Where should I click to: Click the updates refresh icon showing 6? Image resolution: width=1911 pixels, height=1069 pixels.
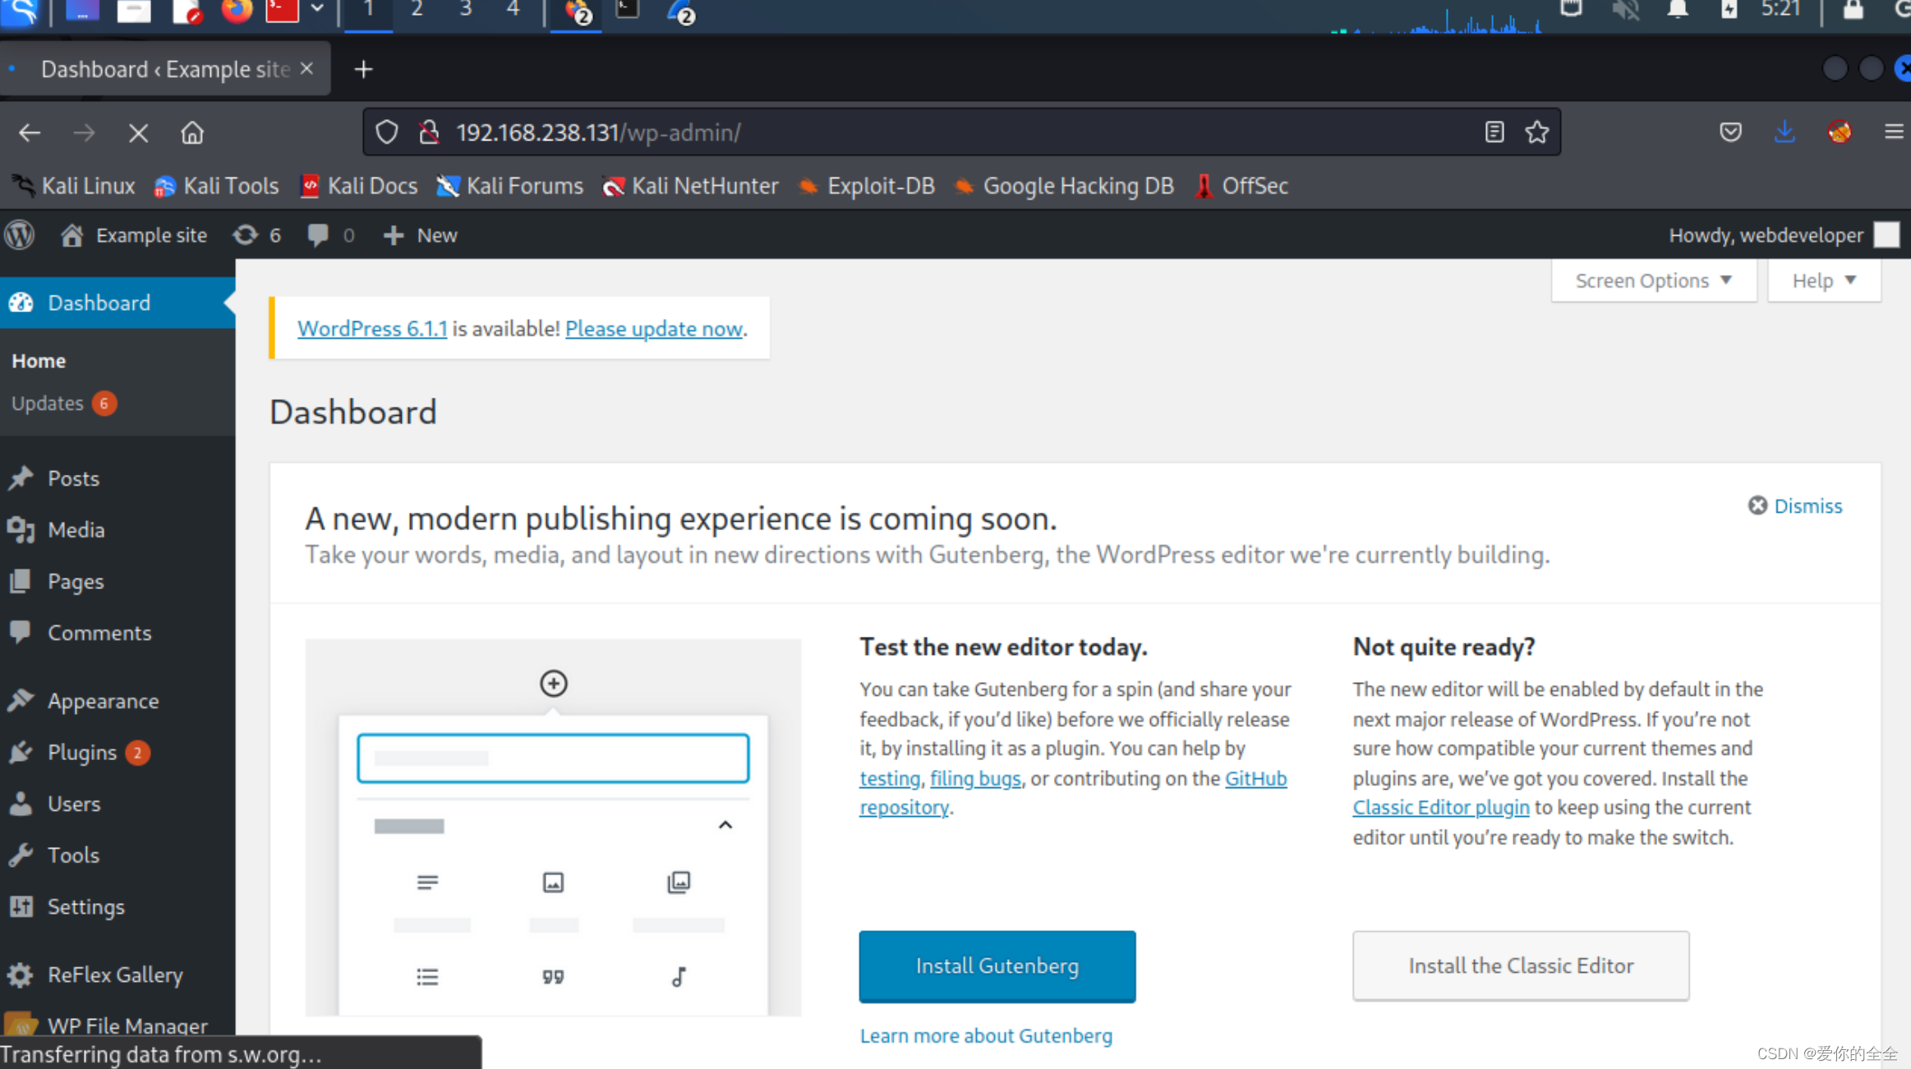click(246, 235)
